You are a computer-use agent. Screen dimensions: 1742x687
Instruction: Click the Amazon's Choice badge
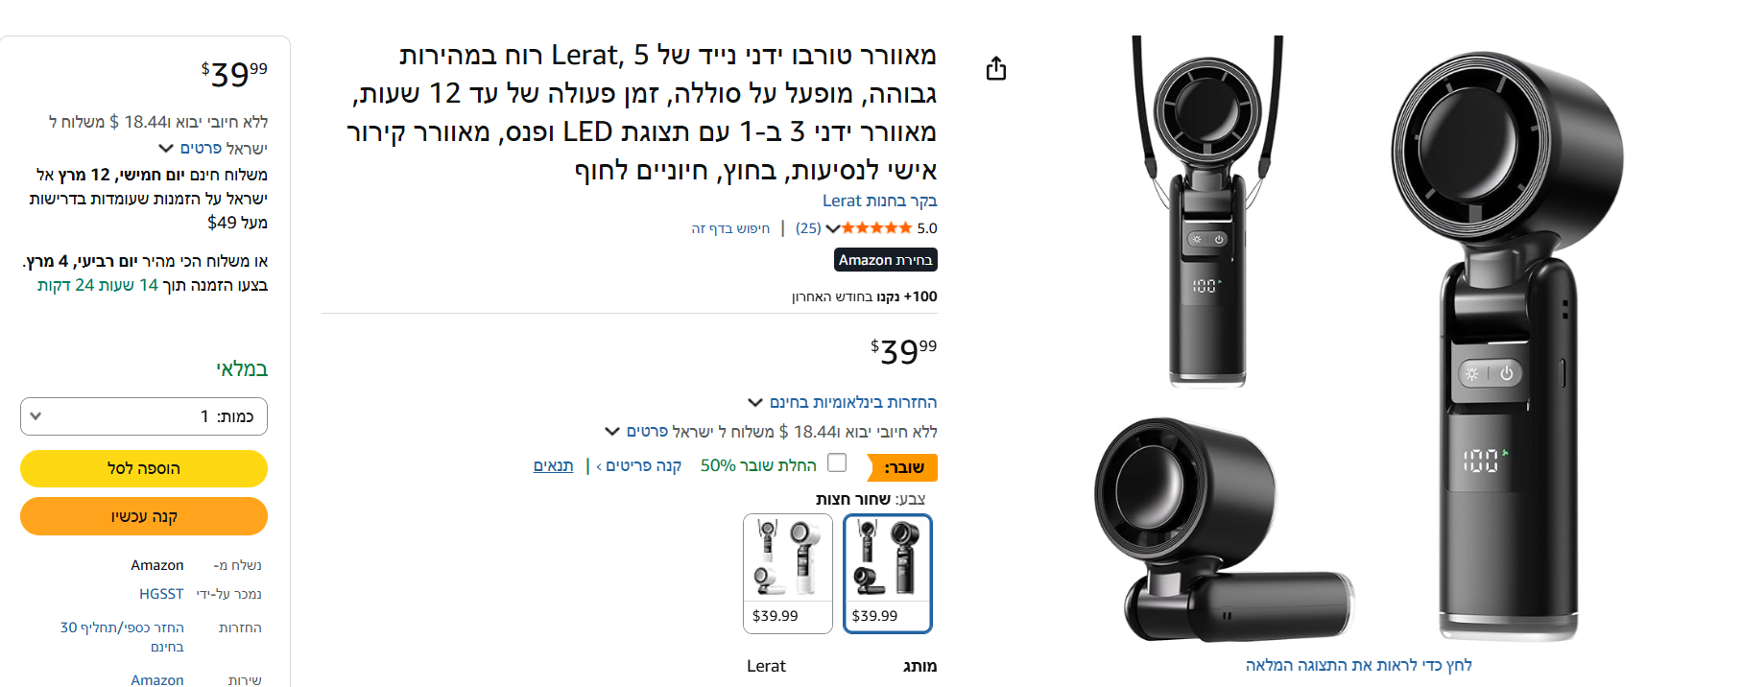click(x=886, y=260)
